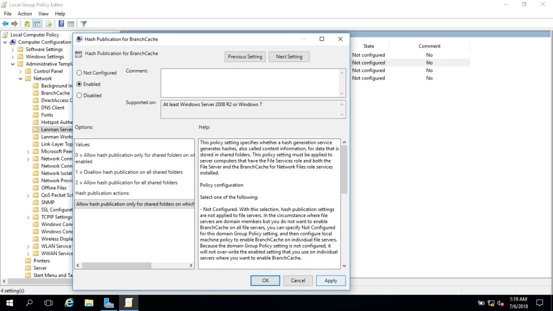Click the State column header
The width and height of the screenshot is (553, 311).
point(368,46)
